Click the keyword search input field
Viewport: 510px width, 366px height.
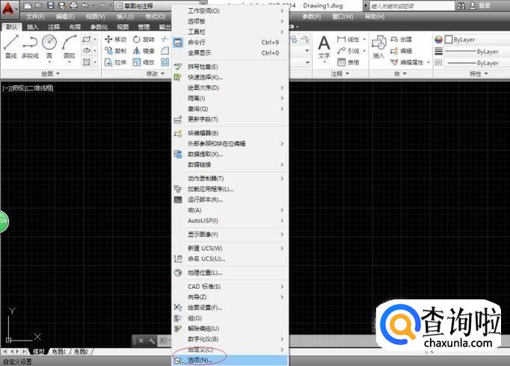(x=412, y=5)
